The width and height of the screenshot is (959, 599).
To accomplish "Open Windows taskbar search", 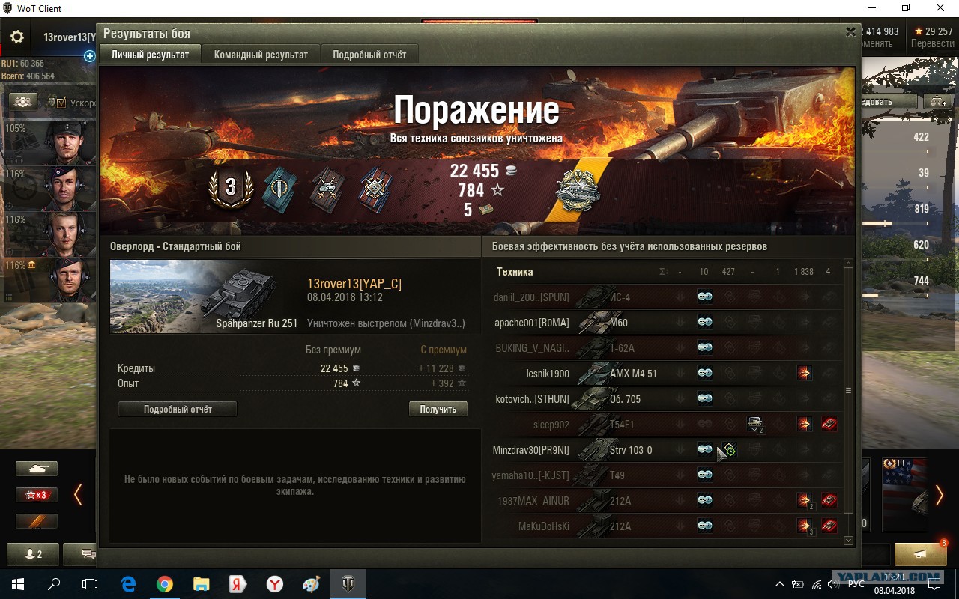I will (54, 584).
